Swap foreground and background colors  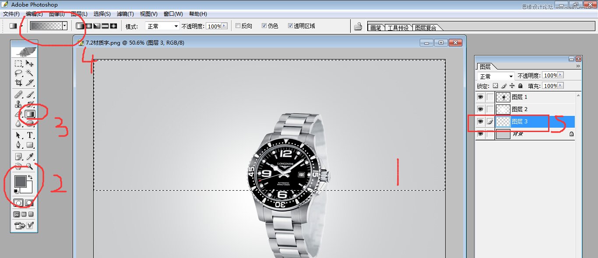[x=30, y=177]
